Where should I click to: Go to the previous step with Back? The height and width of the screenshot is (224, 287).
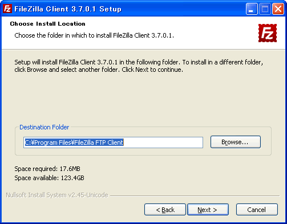[x=165, y=210]
